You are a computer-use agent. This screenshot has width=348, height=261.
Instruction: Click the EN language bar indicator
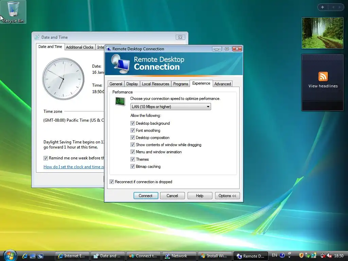pyautogui.click(x=275, y=256)
